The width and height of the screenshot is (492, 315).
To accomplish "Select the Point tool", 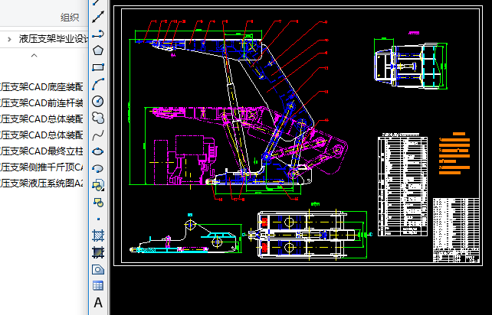I will click(98, 219).
